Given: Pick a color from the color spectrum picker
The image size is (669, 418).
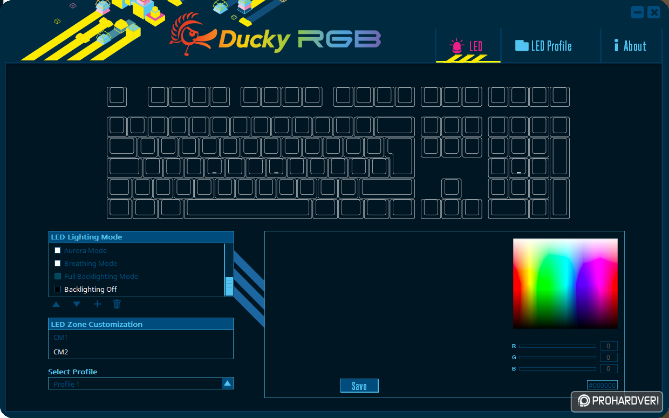Looking at the screenshot, I should click(565, 283).
